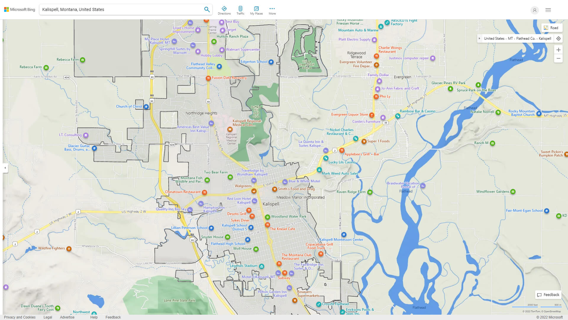
Task: Open the hamburger menu
Action: 548,10
